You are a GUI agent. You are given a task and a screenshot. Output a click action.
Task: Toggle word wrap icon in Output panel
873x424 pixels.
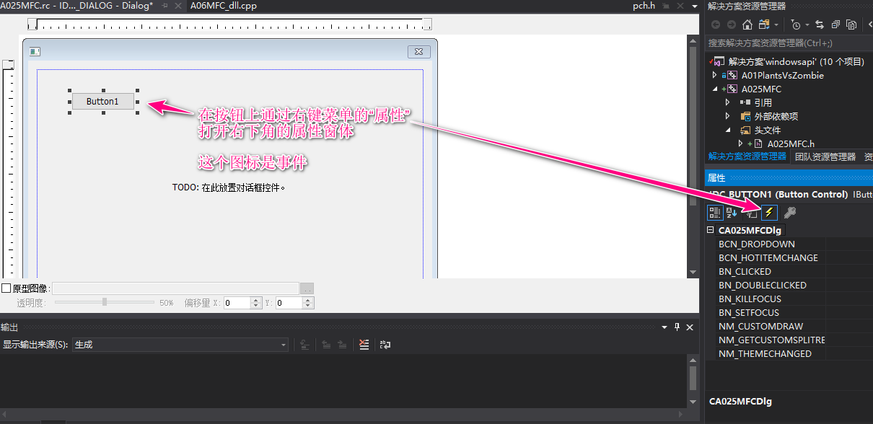[x=385, y=345]
